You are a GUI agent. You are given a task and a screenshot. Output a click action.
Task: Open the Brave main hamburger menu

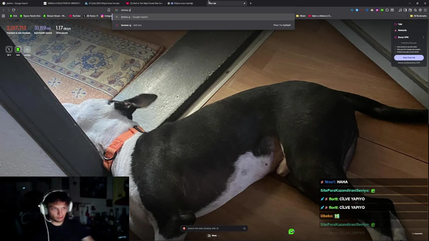425,10
